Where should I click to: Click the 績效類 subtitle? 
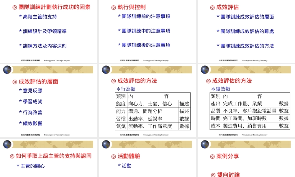pos(221,89)
